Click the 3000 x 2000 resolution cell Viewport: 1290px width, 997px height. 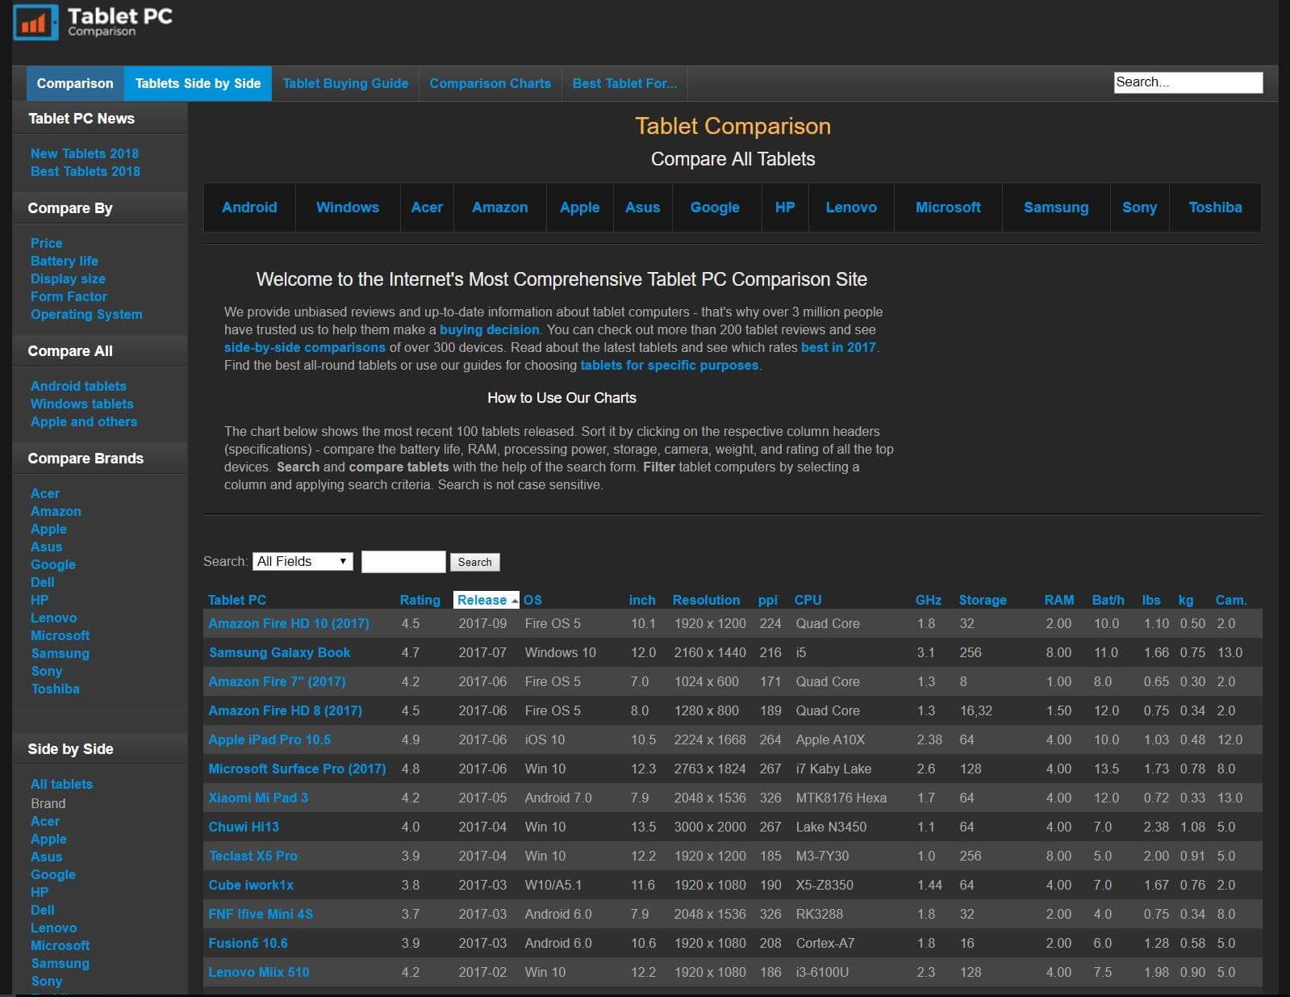click(710, 827)
